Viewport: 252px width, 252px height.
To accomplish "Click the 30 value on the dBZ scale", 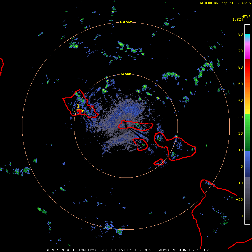I will tap(241, 117).
